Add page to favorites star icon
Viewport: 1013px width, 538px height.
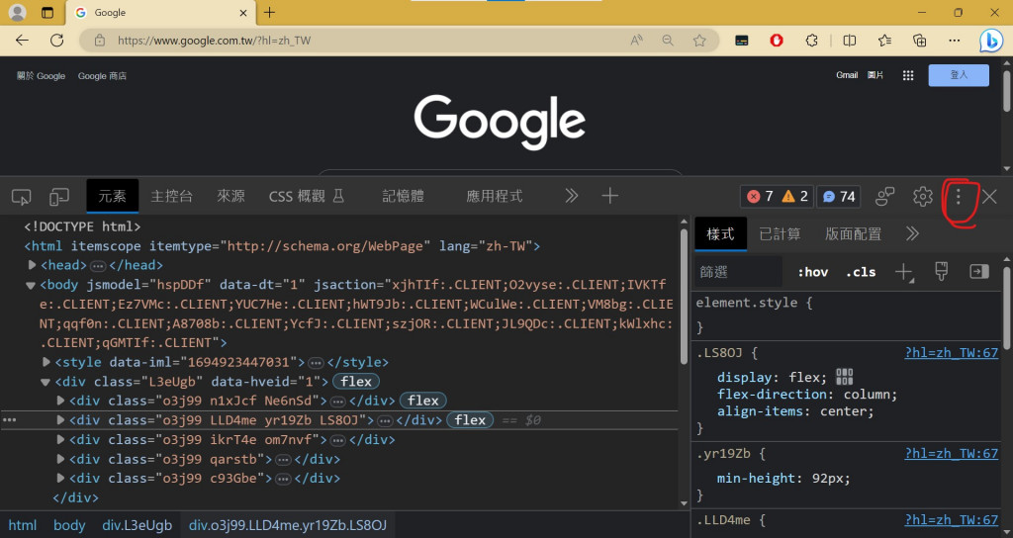coord(699,40)
